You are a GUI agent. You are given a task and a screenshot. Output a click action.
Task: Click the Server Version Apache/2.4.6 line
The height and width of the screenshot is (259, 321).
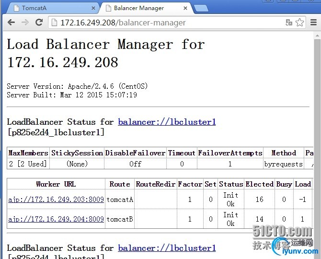pos(77,86)
